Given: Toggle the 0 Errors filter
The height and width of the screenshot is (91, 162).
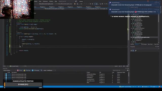Looking at the screenshot, I should pos(20,70).
